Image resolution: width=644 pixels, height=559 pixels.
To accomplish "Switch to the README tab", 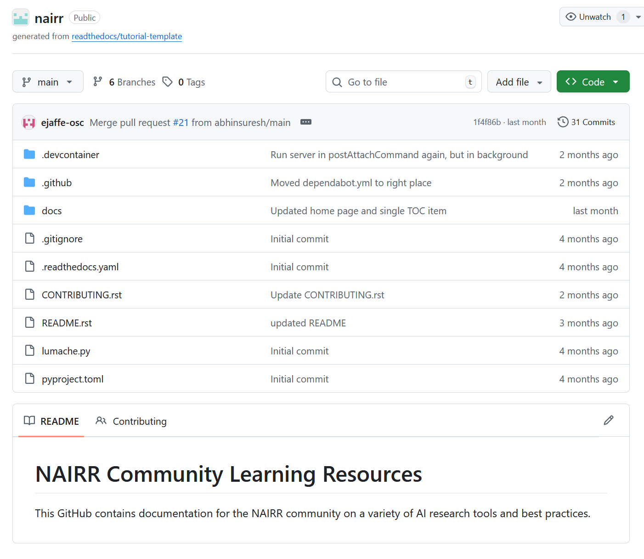I will tap(51, 421).
